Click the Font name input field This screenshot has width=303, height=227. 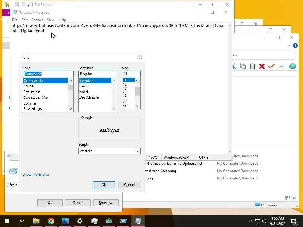coord(48,74)
